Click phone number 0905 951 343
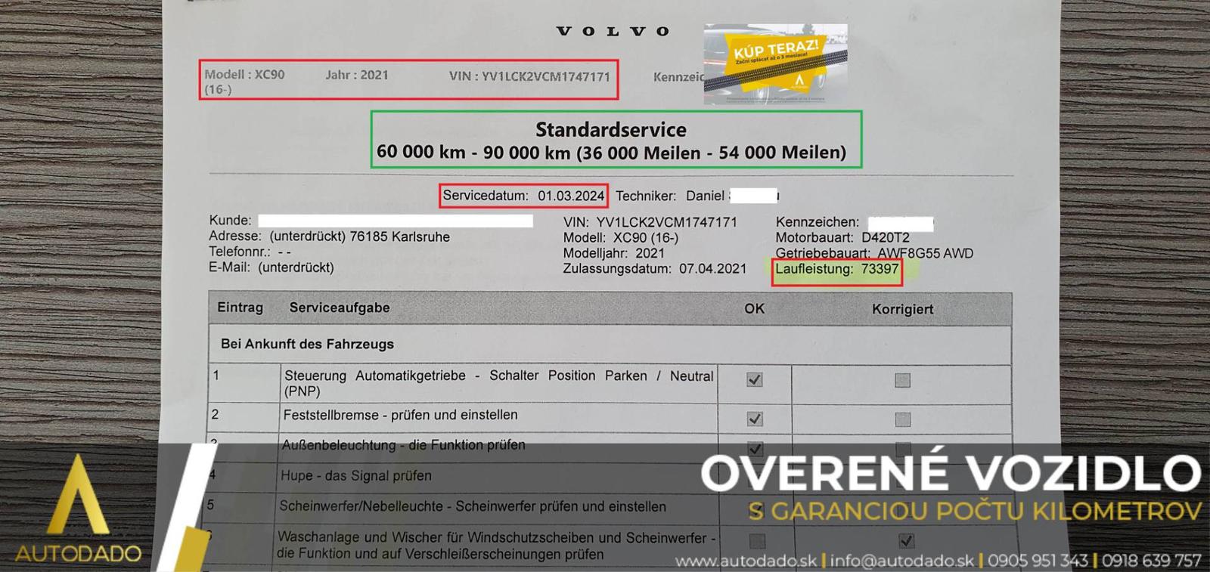The height and width of the screenshot is (572, 1210). 1038,561
